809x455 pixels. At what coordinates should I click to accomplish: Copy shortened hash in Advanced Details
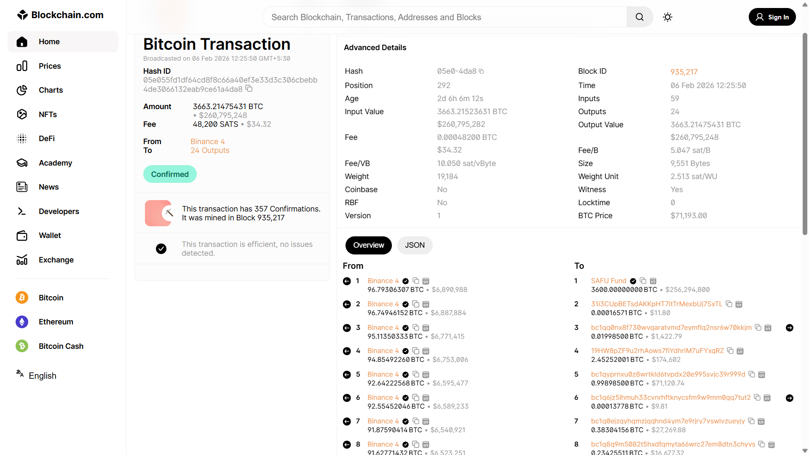481,71
